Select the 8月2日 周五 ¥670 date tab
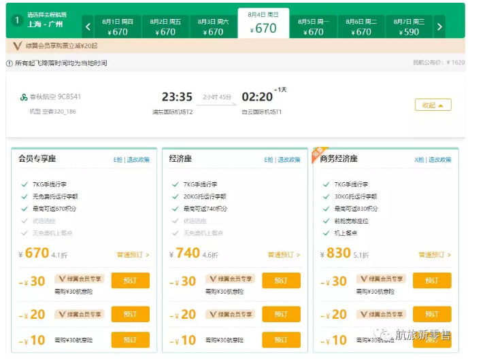Viewport: 485px width, 363px height. pos(165,27)
